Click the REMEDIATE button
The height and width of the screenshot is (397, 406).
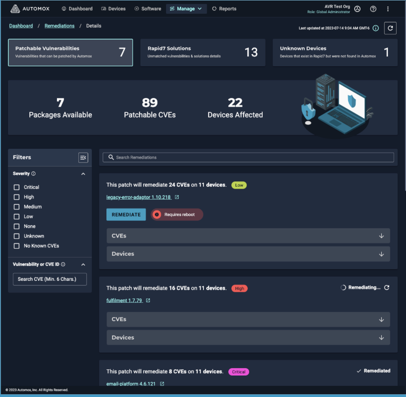(126, 215)
